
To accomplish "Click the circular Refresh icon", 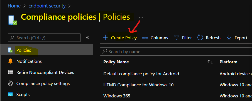I will (200, 38).
